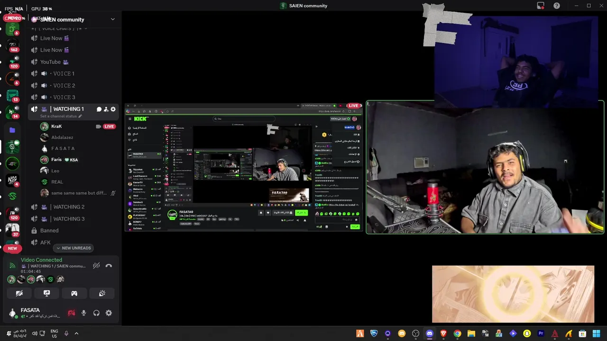Open the soundboard button
The width and height of the screenshot is (607, 341).
click(x=102, y=294)
